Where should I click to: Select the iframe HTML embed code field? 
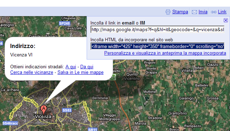point(157,46)
